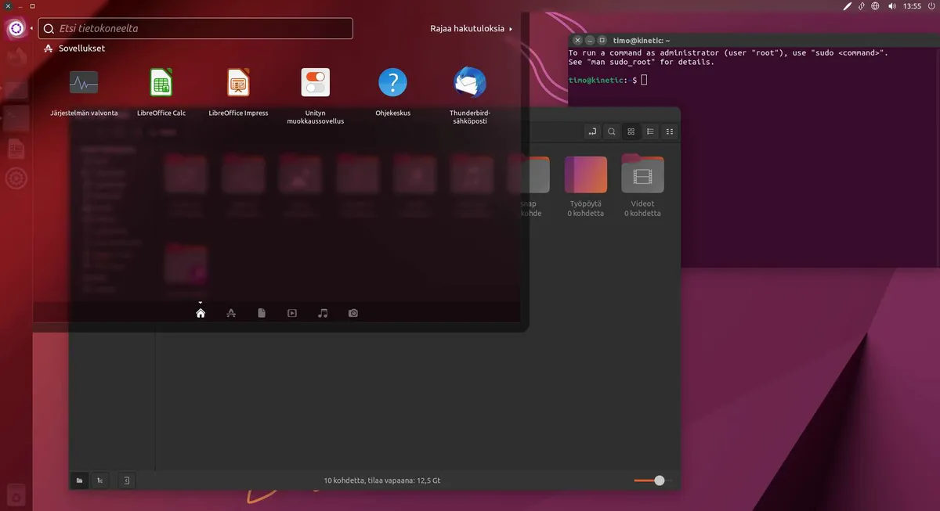Click the Etsi tietokoneelta search field
Screen dimensions: 940x511
(196, 28)
